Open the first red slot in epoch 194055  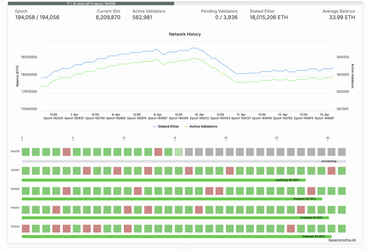coord(56,210)
